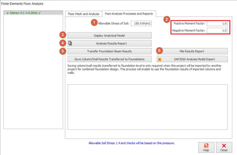Save Column/Wall Results Transferred to Foundations
The image size is (237, 155).
point(109,59)
